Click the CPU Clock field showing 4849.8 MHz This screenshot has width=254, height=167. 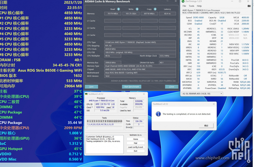[x=140, y=49]
